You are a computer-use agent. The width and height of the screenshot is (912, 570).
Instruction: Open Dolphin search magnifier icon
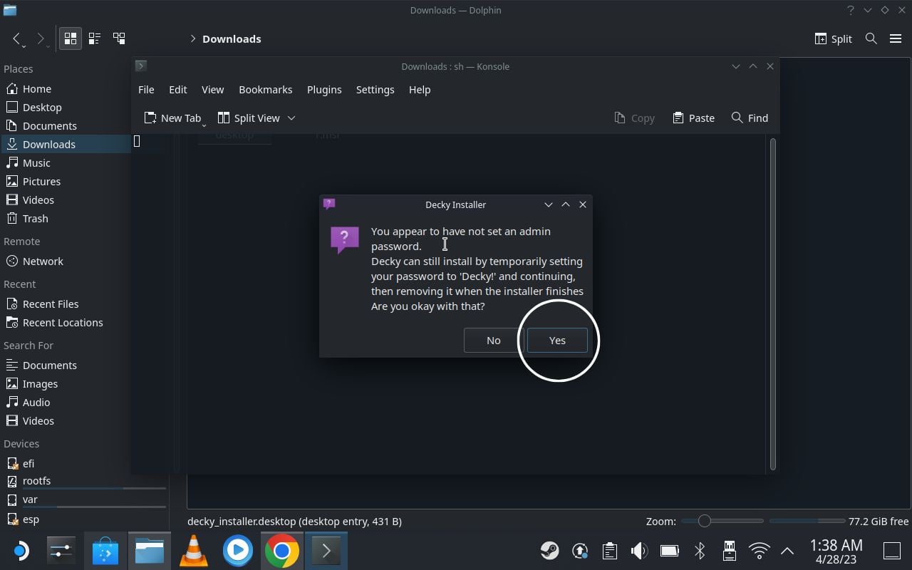(871, 38)
